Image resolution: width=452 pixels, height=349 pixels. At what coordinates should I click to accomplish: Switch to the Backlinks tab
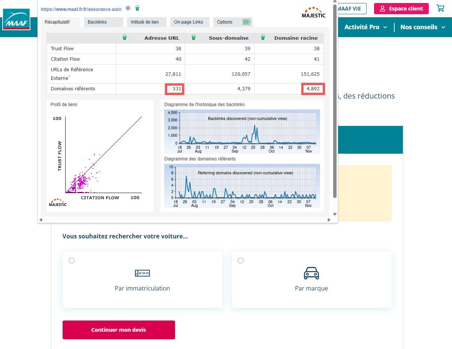(x=97, y=22)
